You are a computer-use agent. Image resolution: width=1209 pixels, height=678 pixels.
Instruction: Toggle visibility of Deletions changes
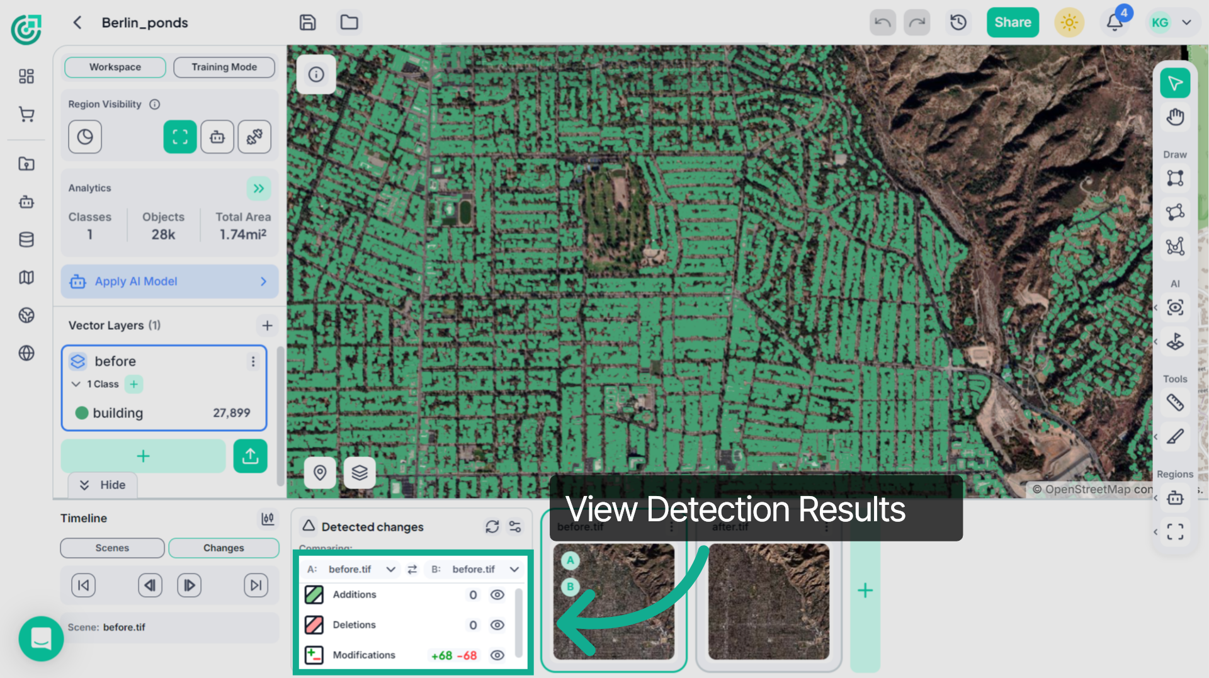point(497,625)
